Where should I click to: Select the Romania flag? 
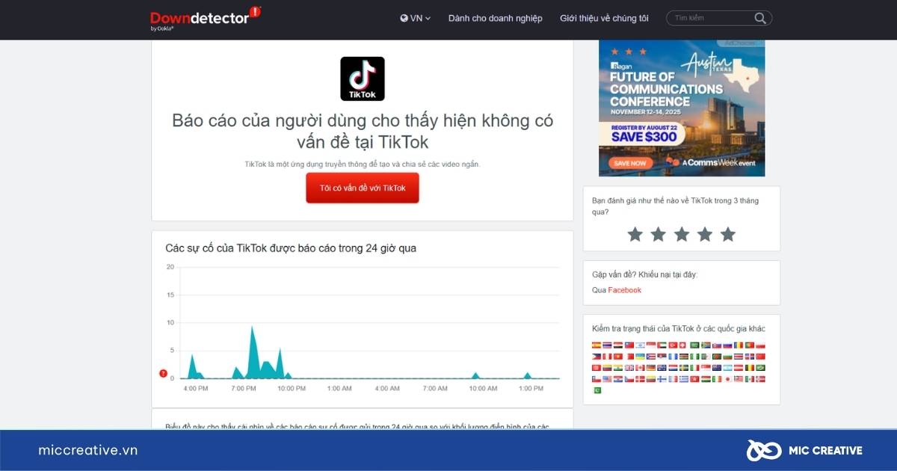739,345
